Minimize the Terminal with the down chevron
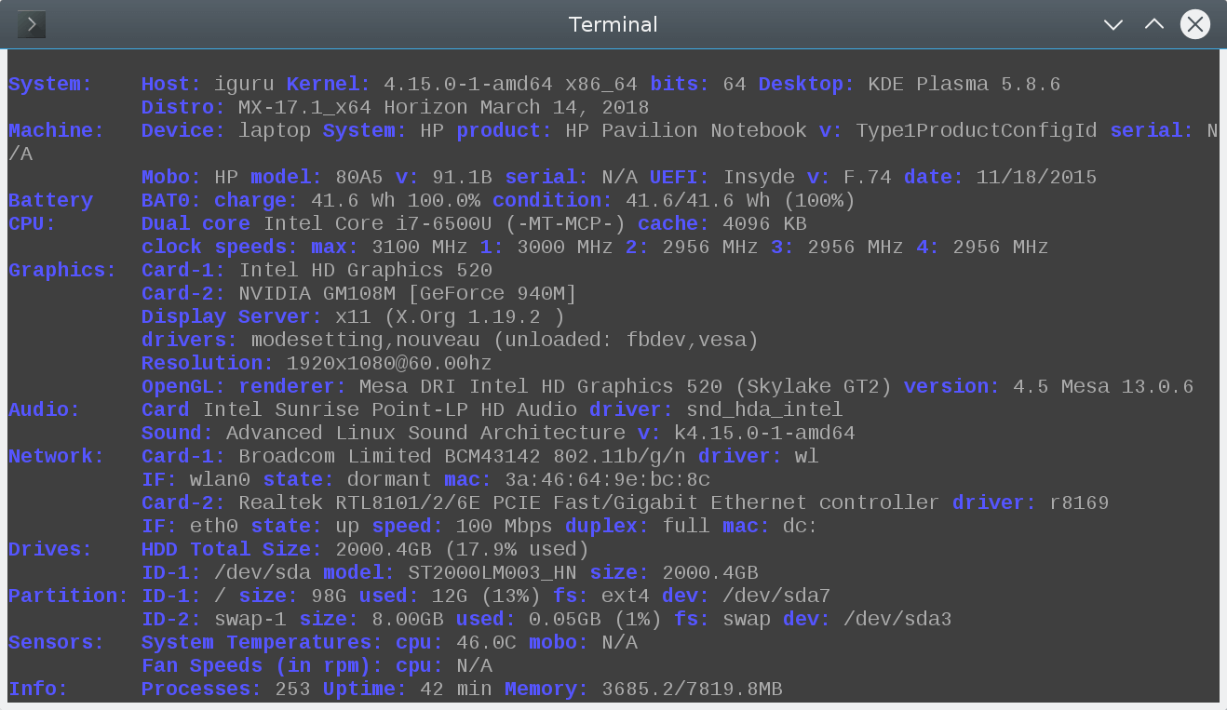 click(x=1113, y=25)
